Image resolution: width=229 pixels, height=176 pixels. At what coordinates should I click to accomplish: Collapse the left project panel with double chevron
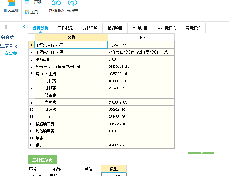[24, 27]
